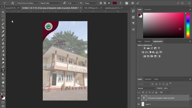
Task: Add a Curves adjustment layer
Action: (152, 48)
